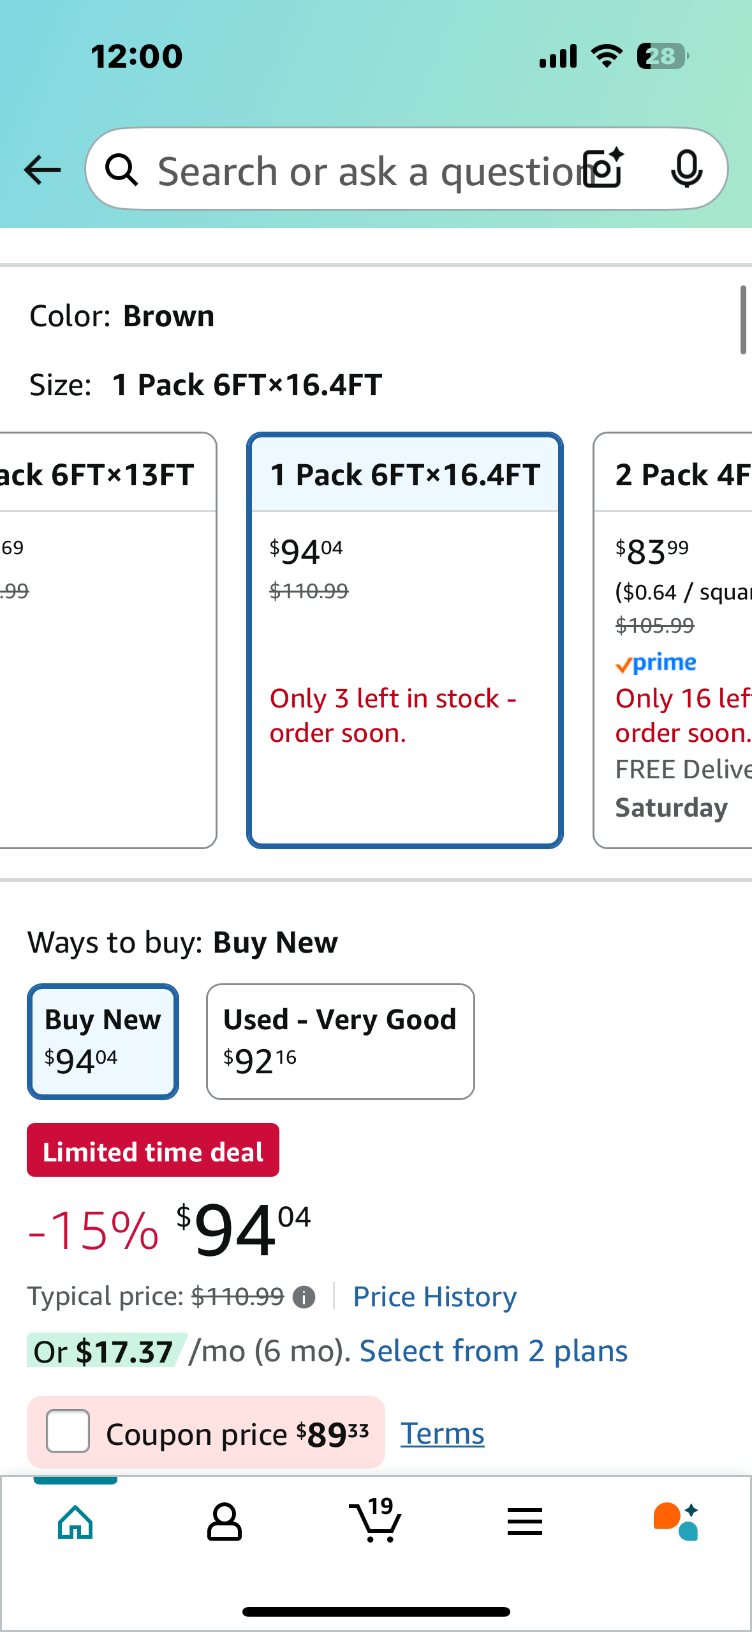Open the account profile icon
Screen dimensions: 752x1632
[225, 1522]
